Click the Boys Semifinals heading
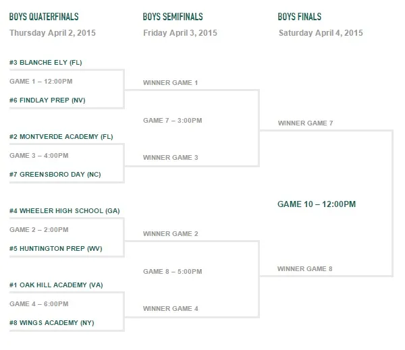The width and height of the screenshot is (405, 350). click(x=173, y=17)
